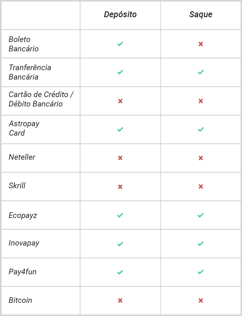Click the red X for Cartão de Crédito depósito

tap(120, 101)
